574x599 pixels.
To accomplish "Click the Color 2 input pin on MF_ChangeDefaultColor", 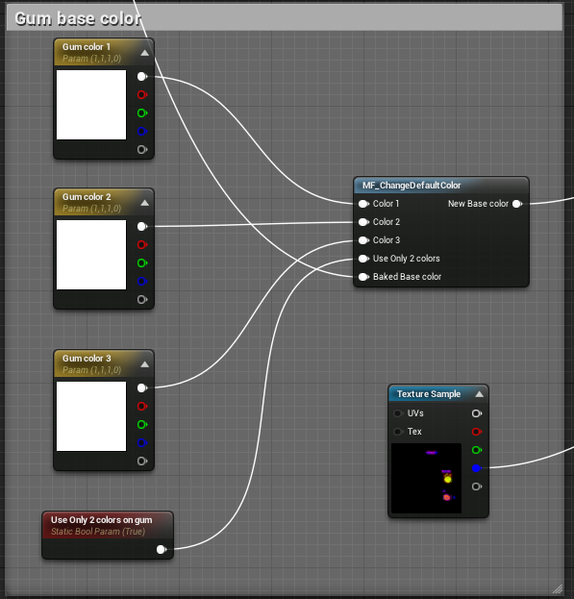I will point(363,222).
